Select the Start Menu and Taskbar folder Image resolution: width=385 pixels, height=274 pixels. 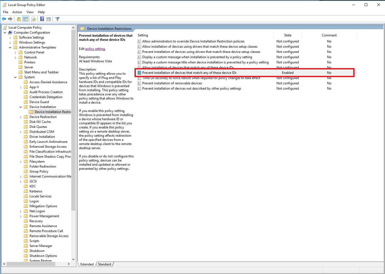tap(41, 72)
